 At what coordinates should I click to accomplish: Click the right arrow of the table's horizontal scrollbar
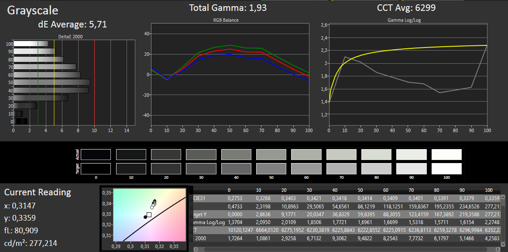[498, 249]
